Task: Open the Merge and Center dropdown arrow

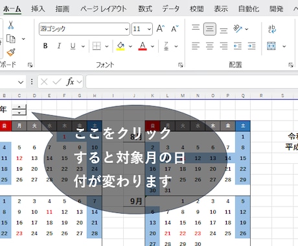Action: pyautogui.click(x=284, y=46)
